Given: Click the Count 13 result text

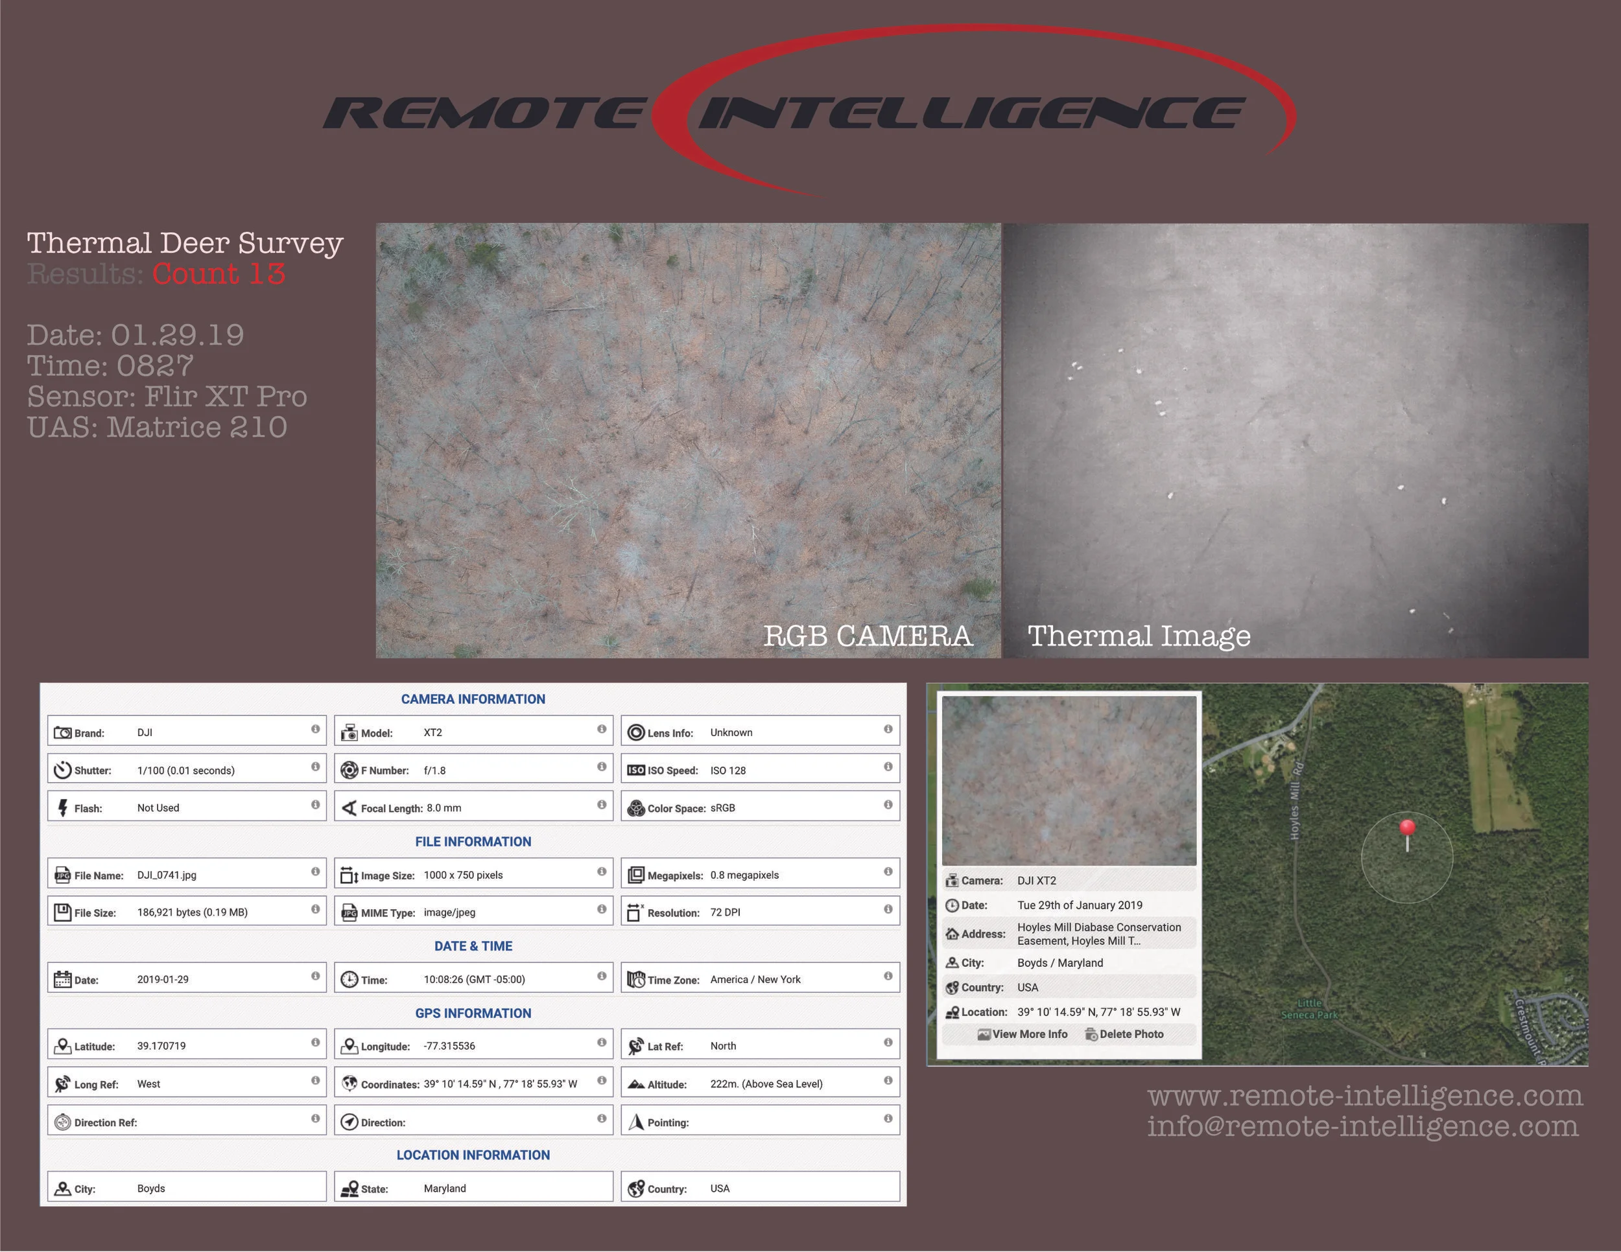Looking at the screenshot, I should pos(219,273).
